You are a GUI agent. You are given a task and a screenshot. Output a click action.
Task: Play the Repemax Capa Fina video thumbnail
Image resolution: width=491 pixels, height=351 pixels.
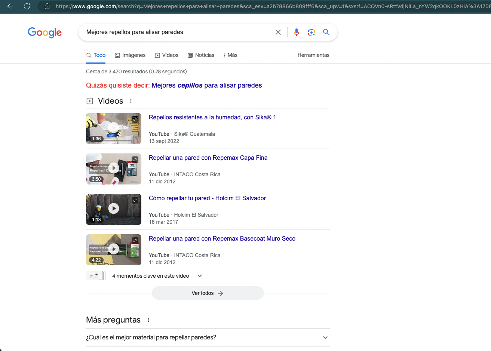tap(114, 169)
